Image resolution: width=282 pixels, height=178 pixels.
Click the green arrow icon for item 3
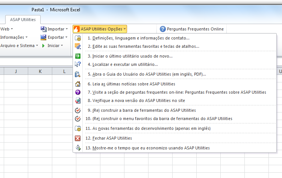78,56
